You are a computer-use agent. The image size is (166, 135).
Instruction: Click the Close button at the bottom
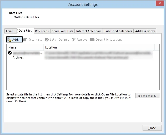(152, 128)
